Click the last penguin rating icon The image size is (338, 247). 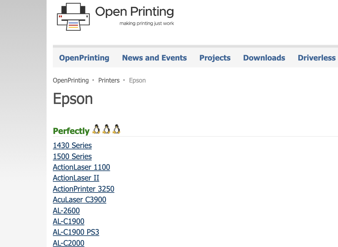(116, 129)
